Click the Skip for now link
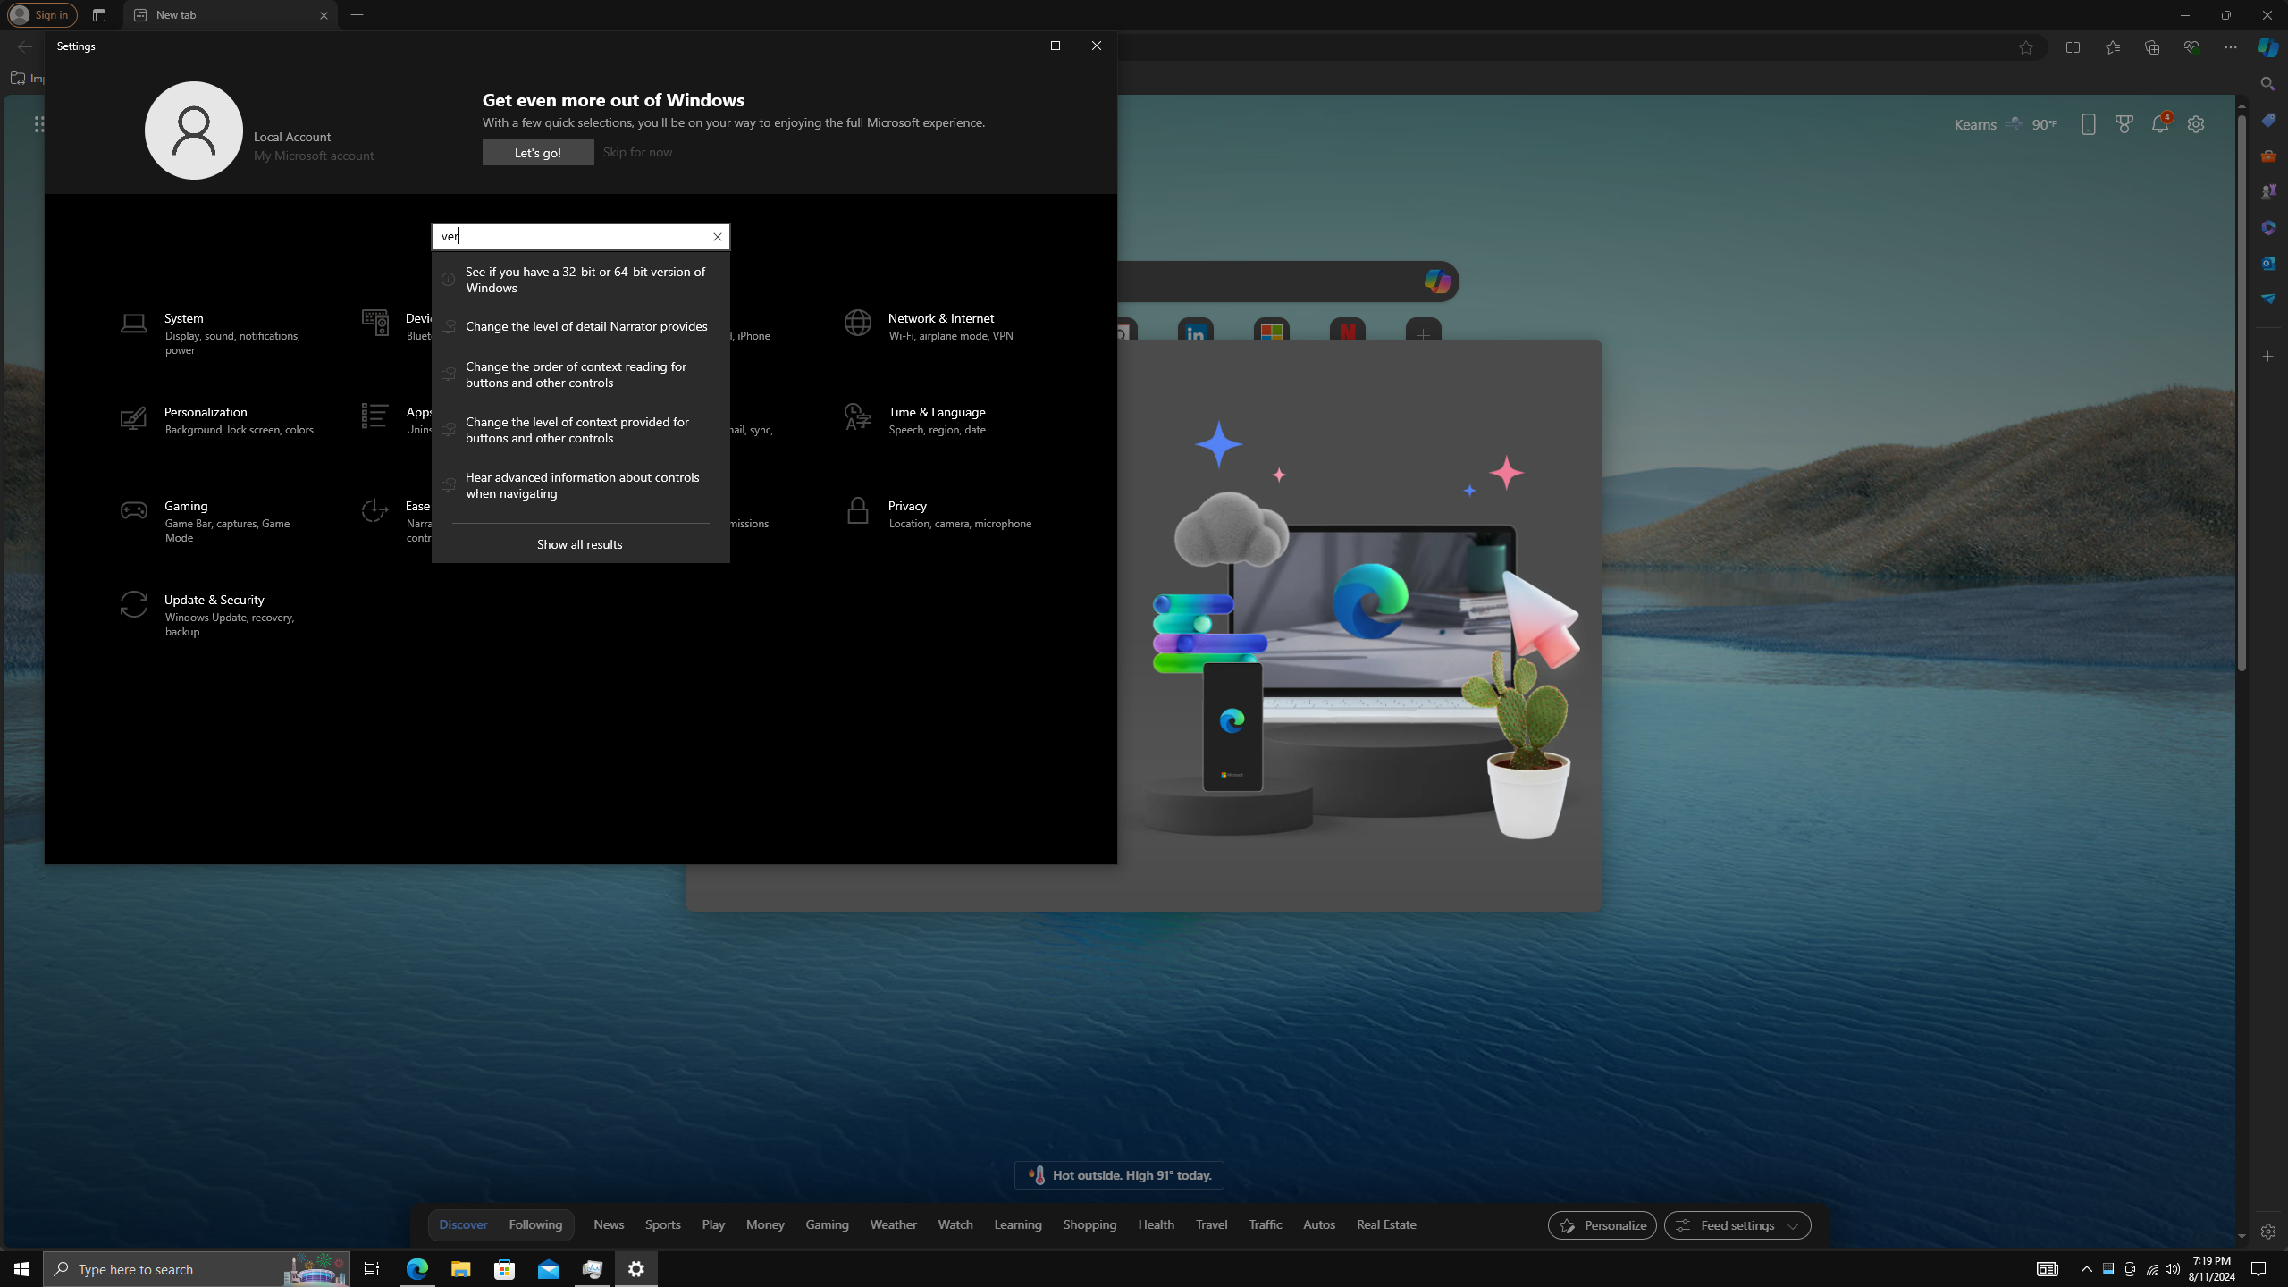Viewport: 2288px width, 1287px height. pos(637,153)
